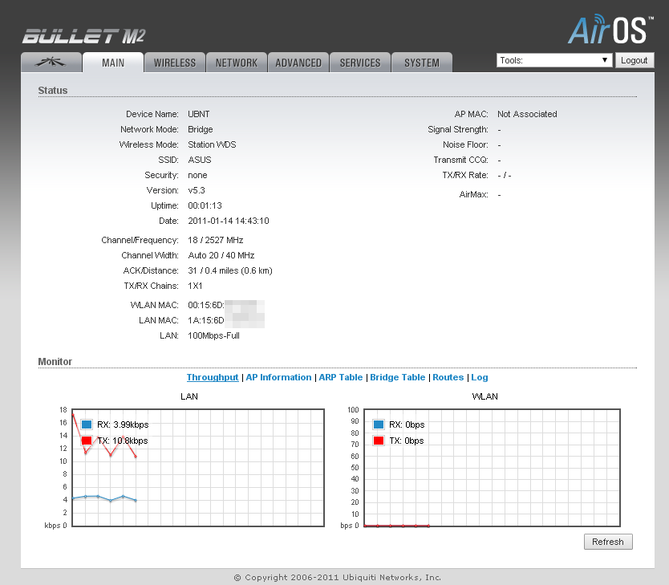Click the Logout button
The width and height of the screenshot is (669, 585).
coord(634,60)
